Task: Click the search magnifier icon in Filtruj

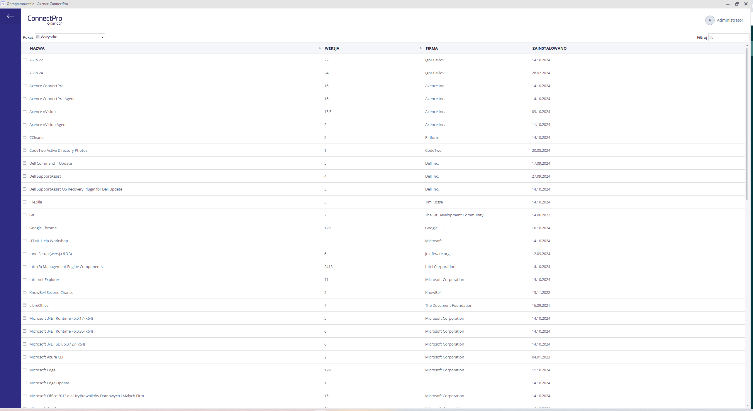Action: tap(711, 37)
